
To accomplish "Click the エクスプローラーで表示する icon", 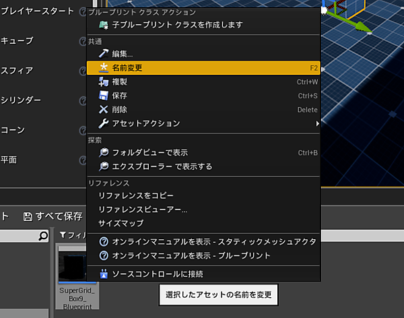I will (103, 166).
